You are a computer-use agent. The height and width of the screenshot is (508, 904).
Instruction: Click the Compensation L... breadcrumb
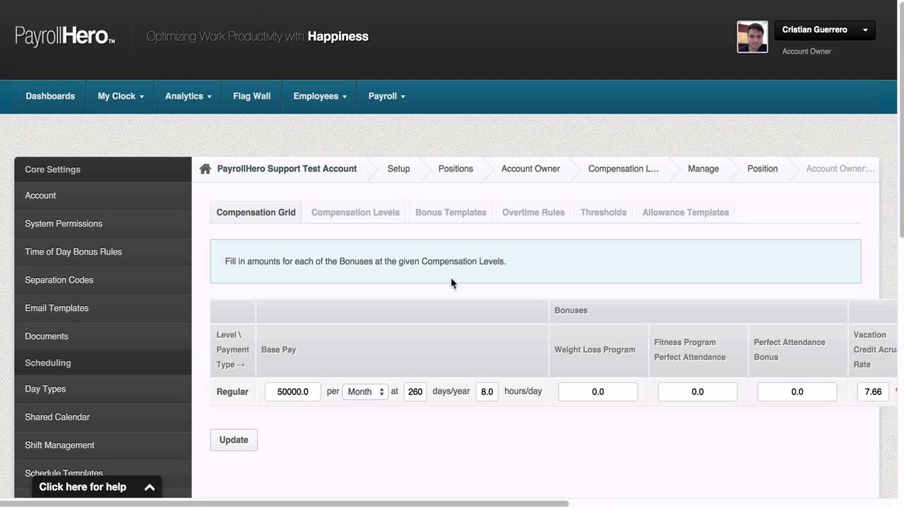(623, 169)
